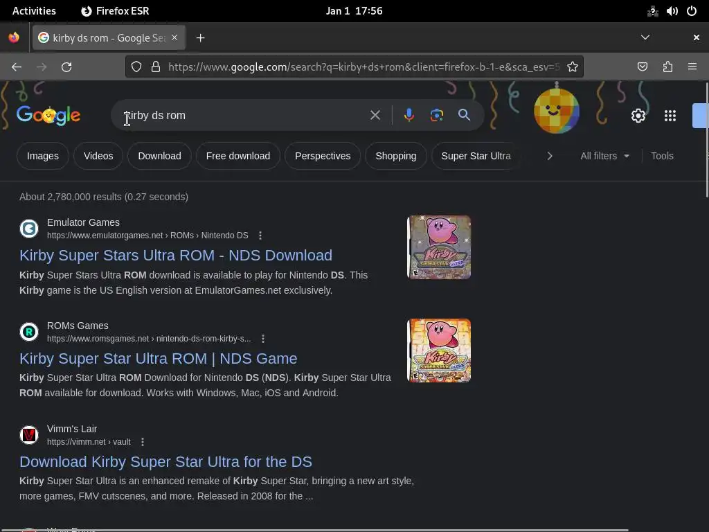Open the power menu icon
This screenshot has height=532, width=709.
(x=692, y=11)
